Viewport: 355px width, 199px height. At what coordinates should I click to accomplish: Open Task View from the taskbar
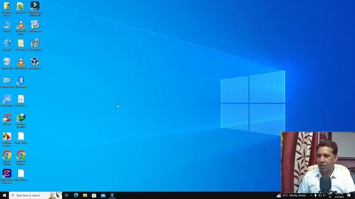[67, 195]
